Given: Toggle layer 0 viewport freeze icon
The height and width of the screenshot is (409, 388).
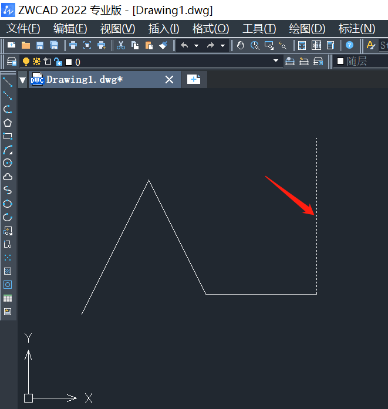Looking at the screenshot, I should (47, 62).
